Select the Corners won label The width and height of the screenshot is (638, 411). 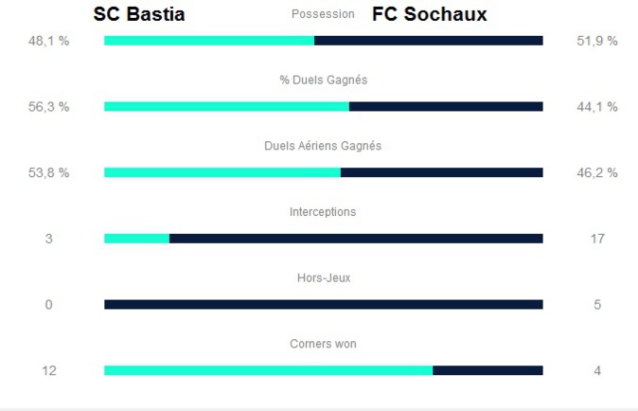[323, 344]
